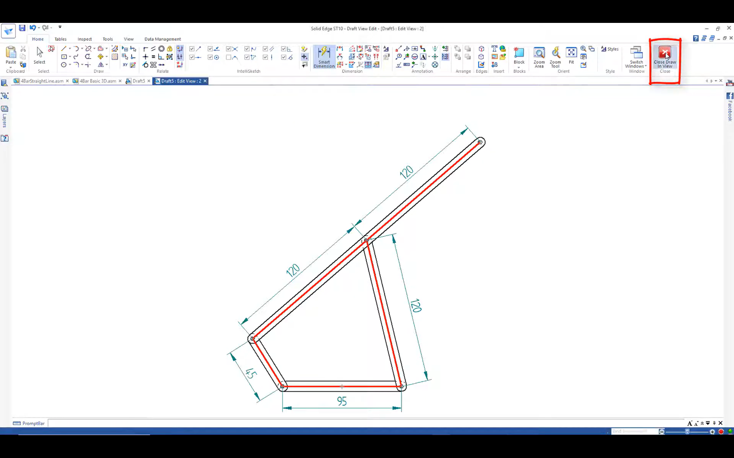Expand the Block dropdown arrow

519,67
